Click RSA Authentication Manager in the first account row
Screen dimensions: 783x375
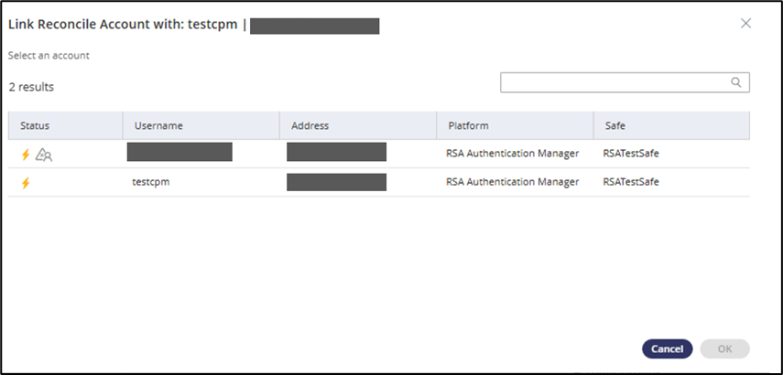[512, 154]
